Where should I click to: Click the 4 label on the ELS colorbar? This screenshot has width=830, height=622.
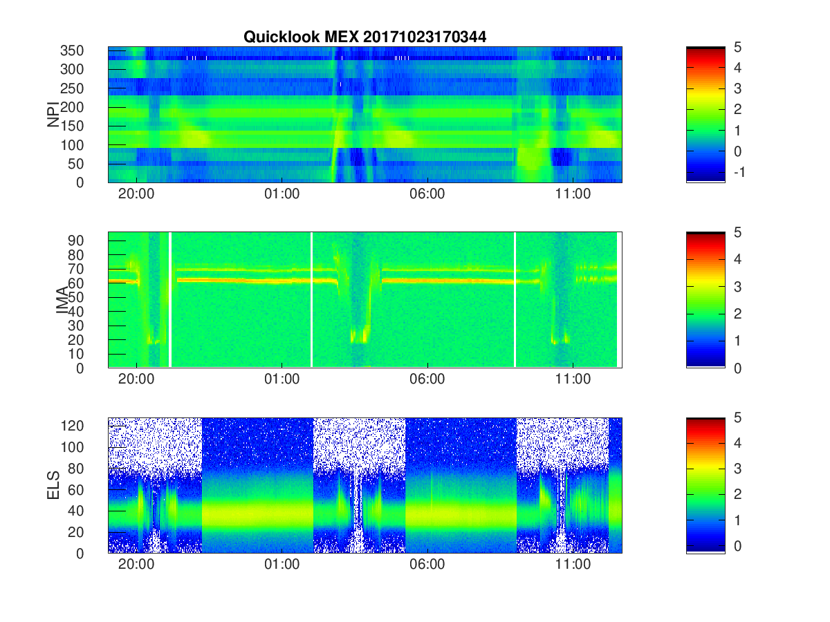click(x=737, y=443)
